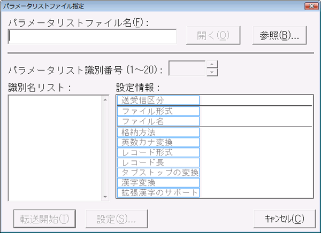Click the 転送開始(T) button
The height and width of the screenshot is (233, 321).
[44, 219]
